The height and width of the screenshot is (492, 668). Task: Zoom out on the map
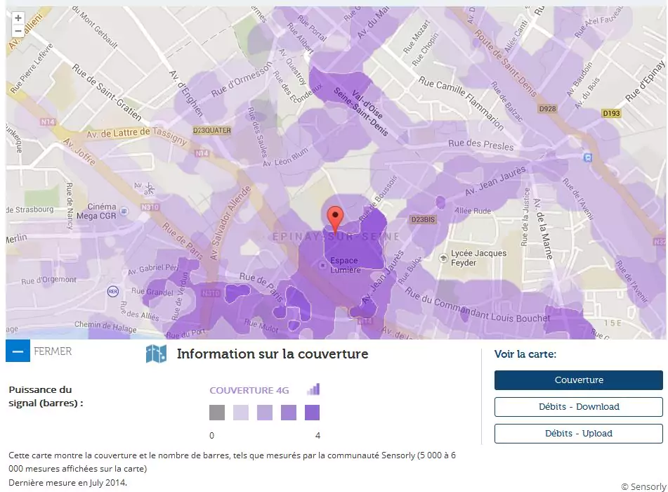tap(18, 31)
